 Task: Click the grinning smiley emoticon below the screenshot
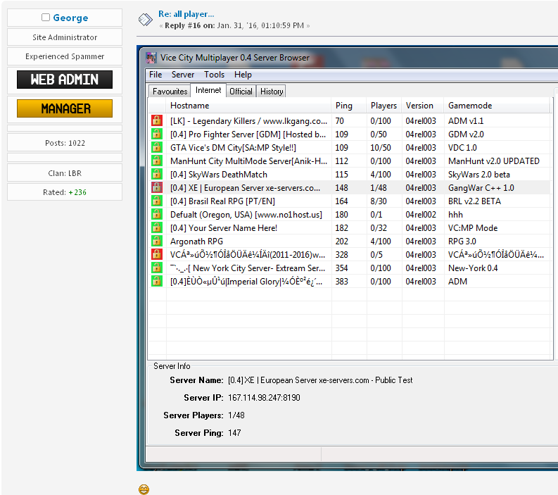pyautogui.click(x=144, y=489)
